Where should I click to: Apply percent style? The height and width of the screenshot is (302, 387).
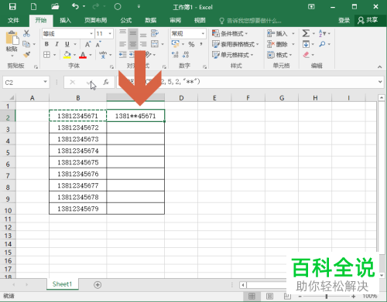coord(191,44)
